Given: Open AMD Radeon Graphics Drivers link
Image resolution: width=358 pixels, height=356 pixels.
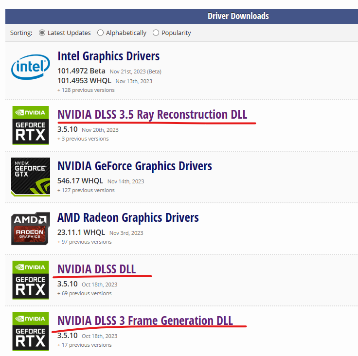Looking at the screenshot, I should 128,217.
